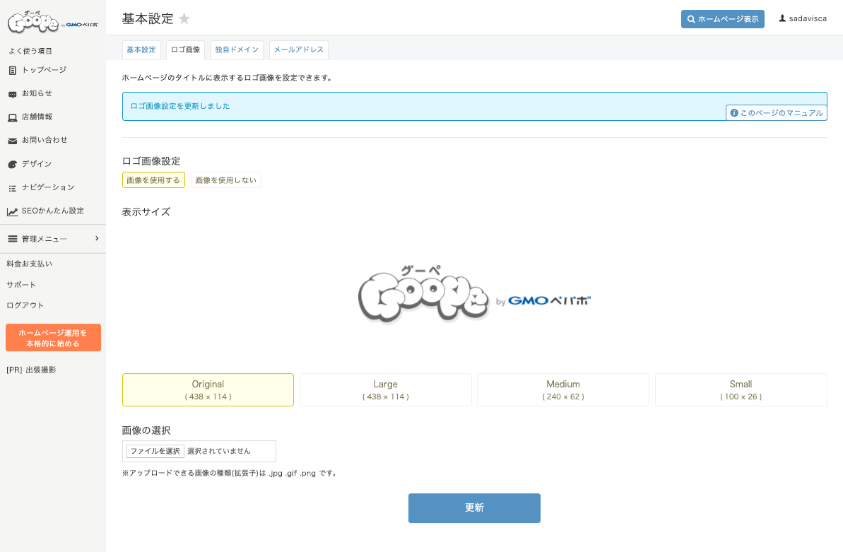Expand 管理メニュー chevron arrow
843x552 pixels.
(97, 238)
